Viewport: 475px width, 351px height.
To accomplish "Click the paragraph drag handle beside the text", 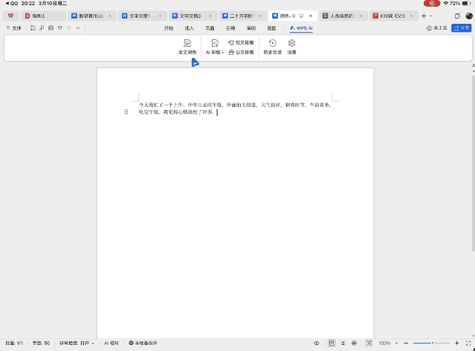I will point(126,112).
